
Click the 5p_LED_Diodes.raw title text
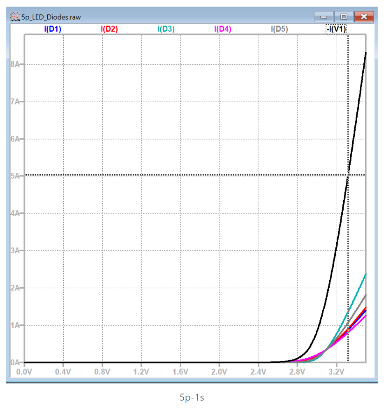pos(51,17)
